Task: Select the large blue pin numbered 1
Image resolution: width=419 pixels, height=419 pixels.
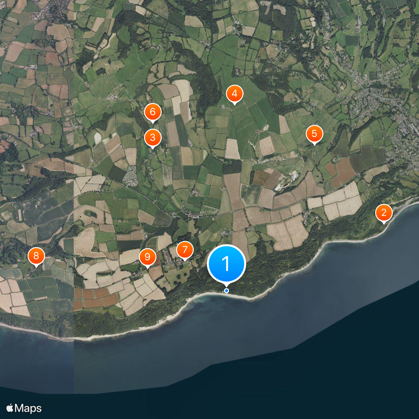Action: click(x=226, y=264)
